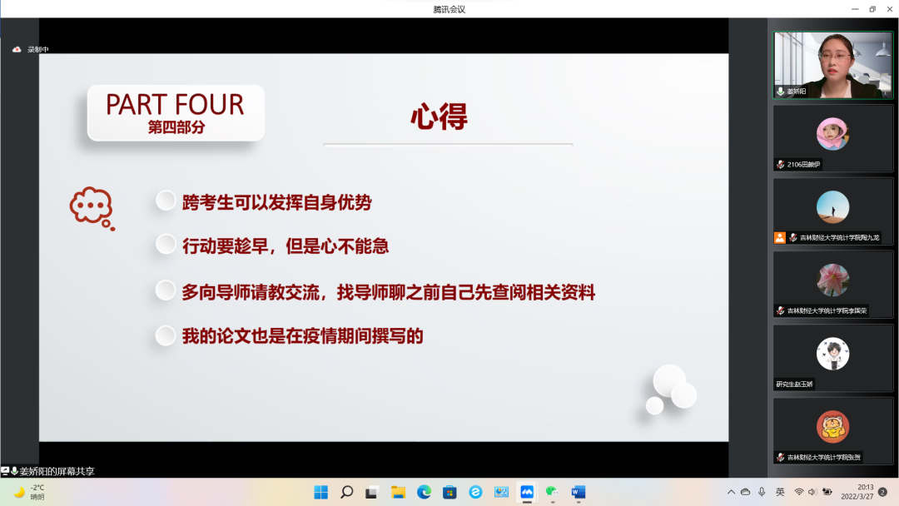
Task: Toggle the system tray microphone icon
Action: (x=762, y=492)
